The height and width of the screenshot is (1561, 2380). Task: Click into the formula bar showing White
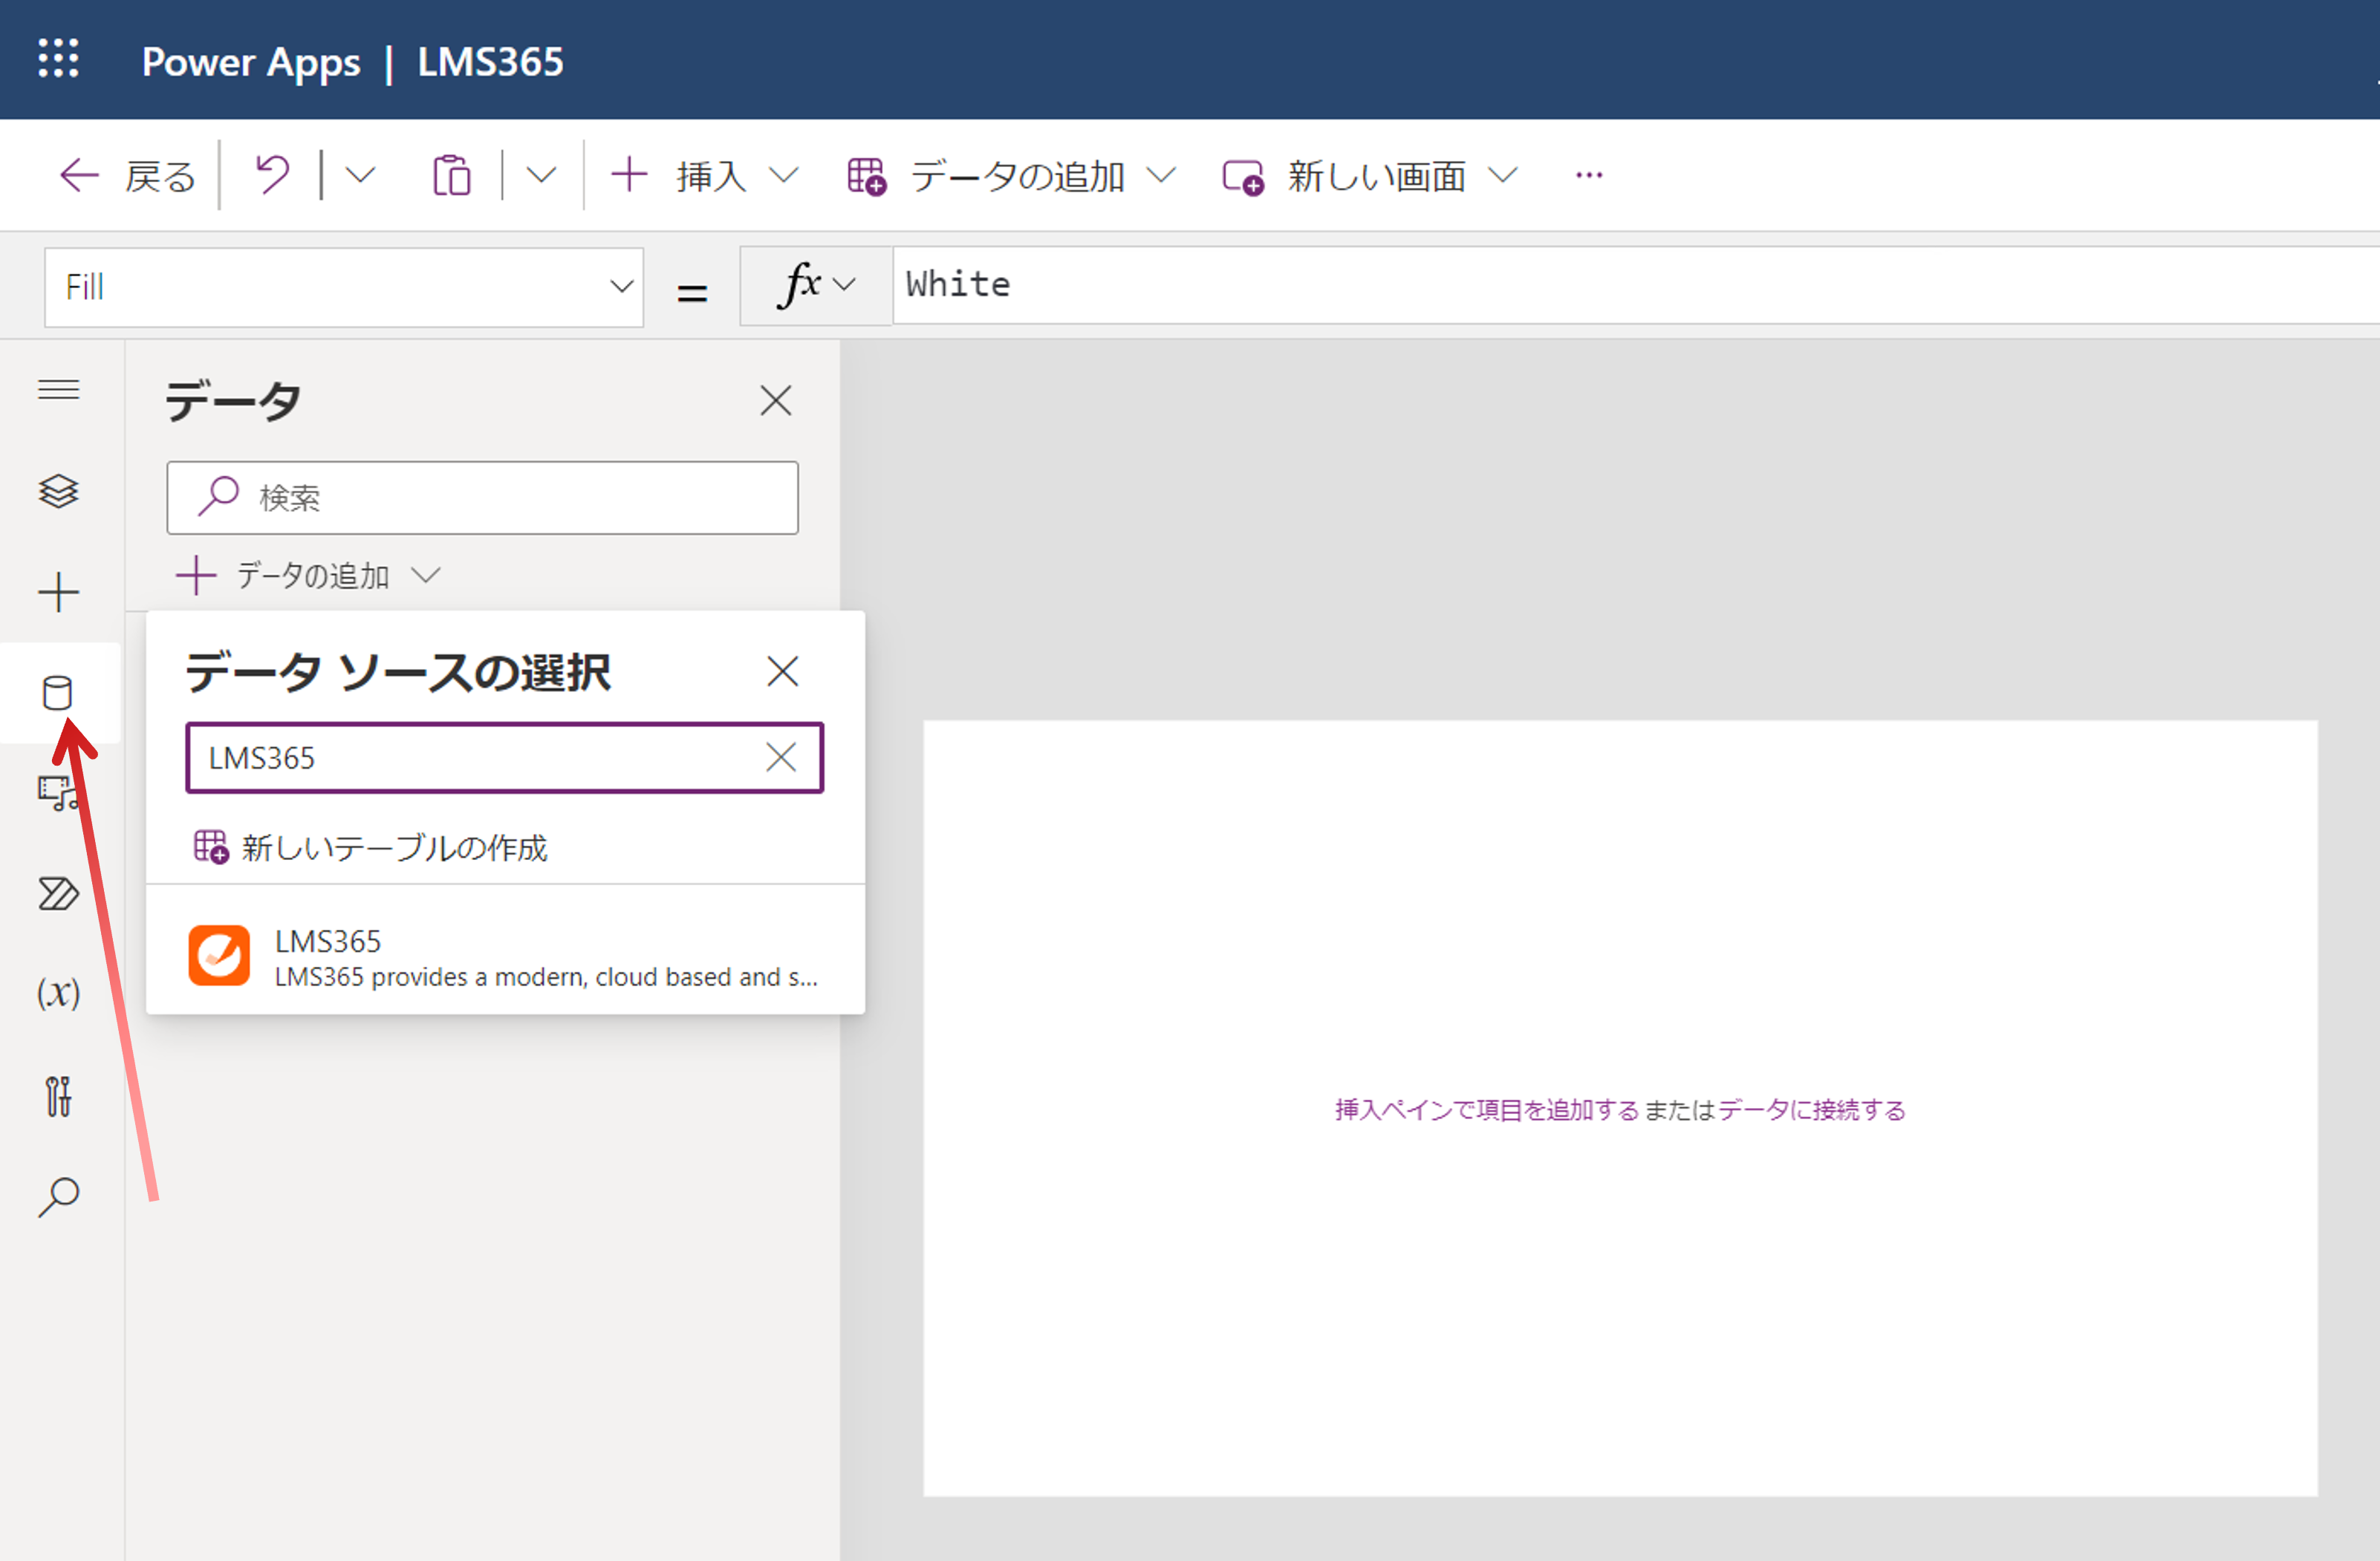coord(1635,285)
